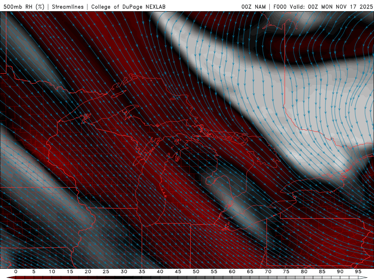The image size is (374, 280).
Task: Click the '00Z NAM' model run label
Action: pos(253,7)
